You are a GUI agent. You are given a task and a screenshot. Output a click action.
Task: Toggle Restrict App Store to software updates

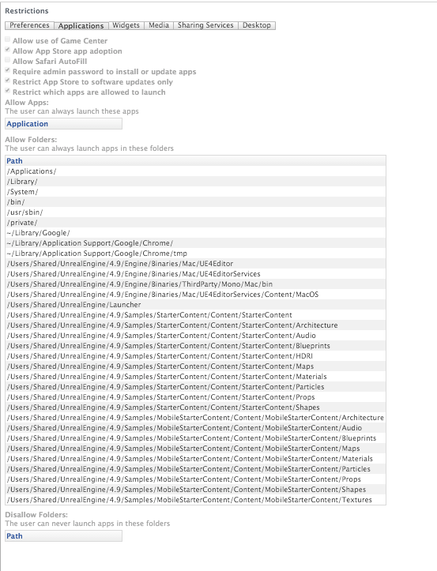point(8,80)
